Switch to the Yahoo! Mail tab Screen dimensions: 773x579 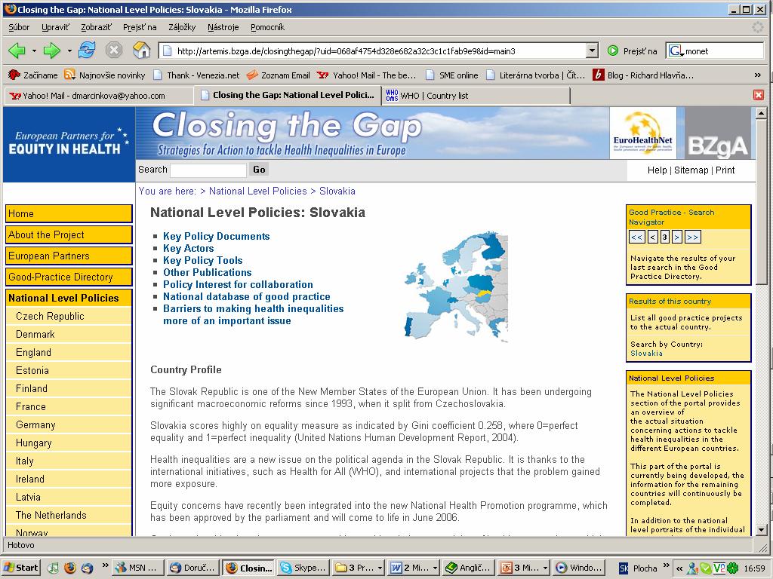pyautogui.click(x=99, y=96)
